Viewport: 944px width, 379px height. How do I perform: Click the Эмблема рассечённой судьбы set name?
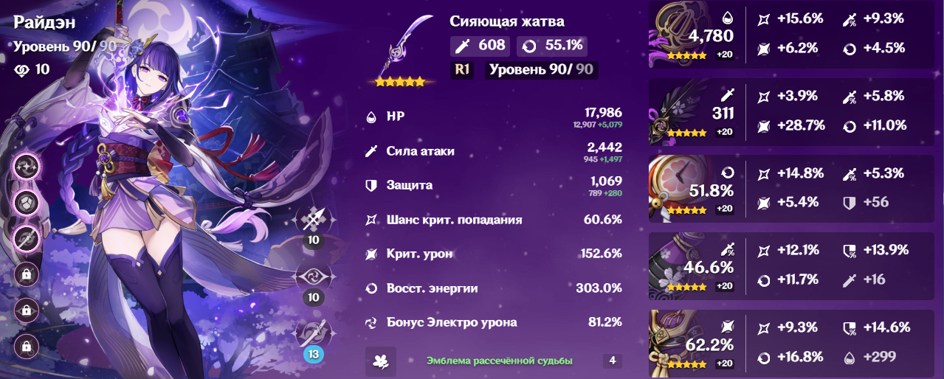click(x=500, y=361)
